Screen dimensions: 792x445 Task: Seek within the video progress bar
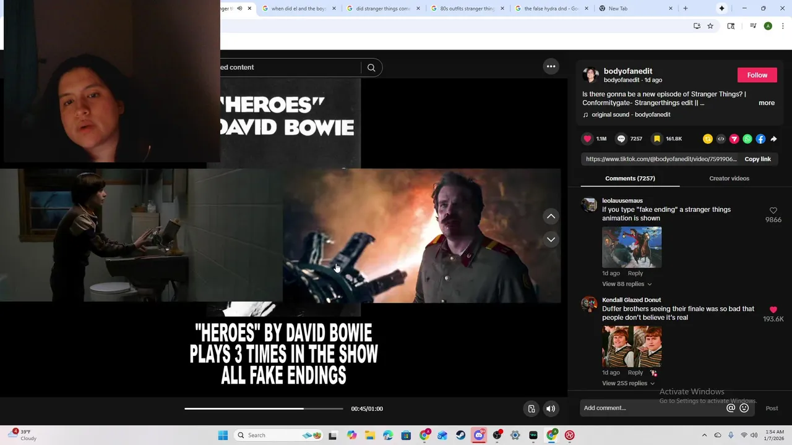click(264, 409)
